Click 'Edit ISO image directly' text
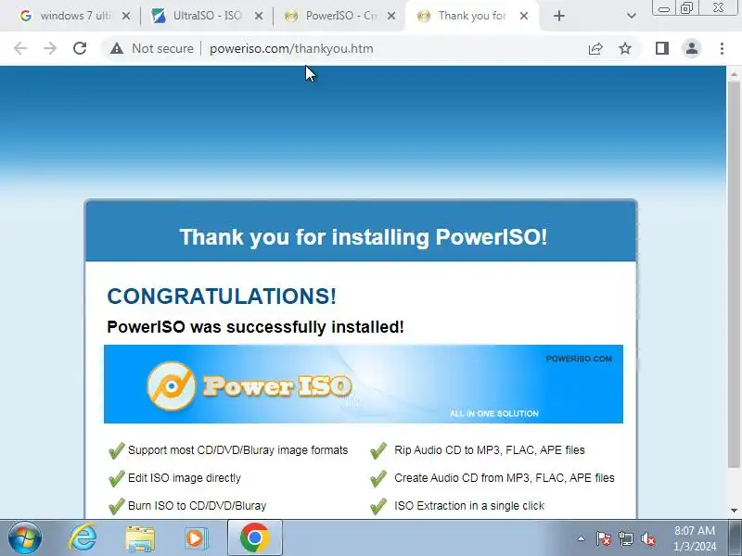This screenshot has width=742, height=556. point(185,478)
